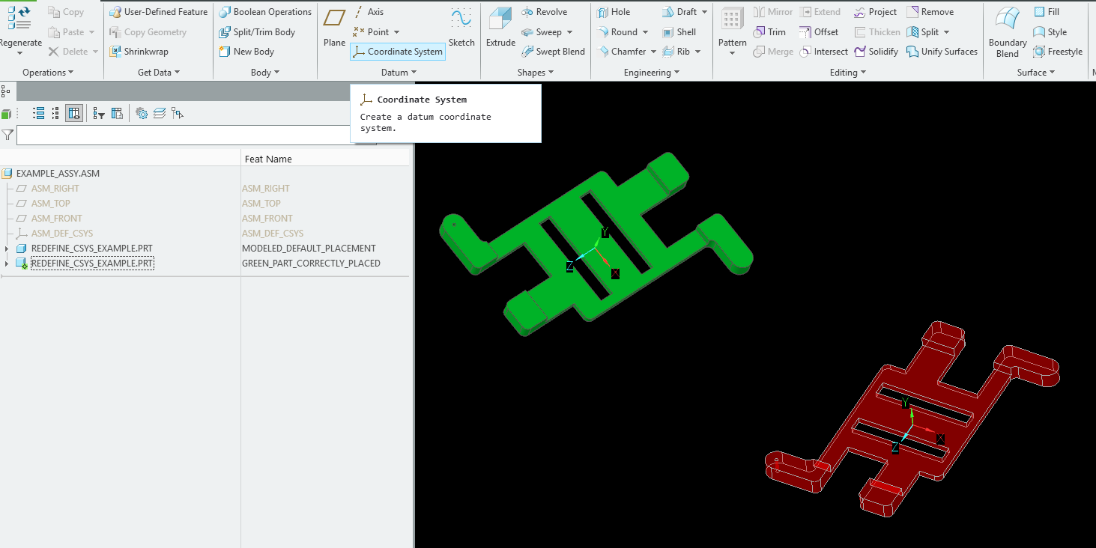
Task: Expand REDEFINE_CSYS_EXAMPLE.PRT in the model tree
Action: pyautogui.click(x=5, y=248)
